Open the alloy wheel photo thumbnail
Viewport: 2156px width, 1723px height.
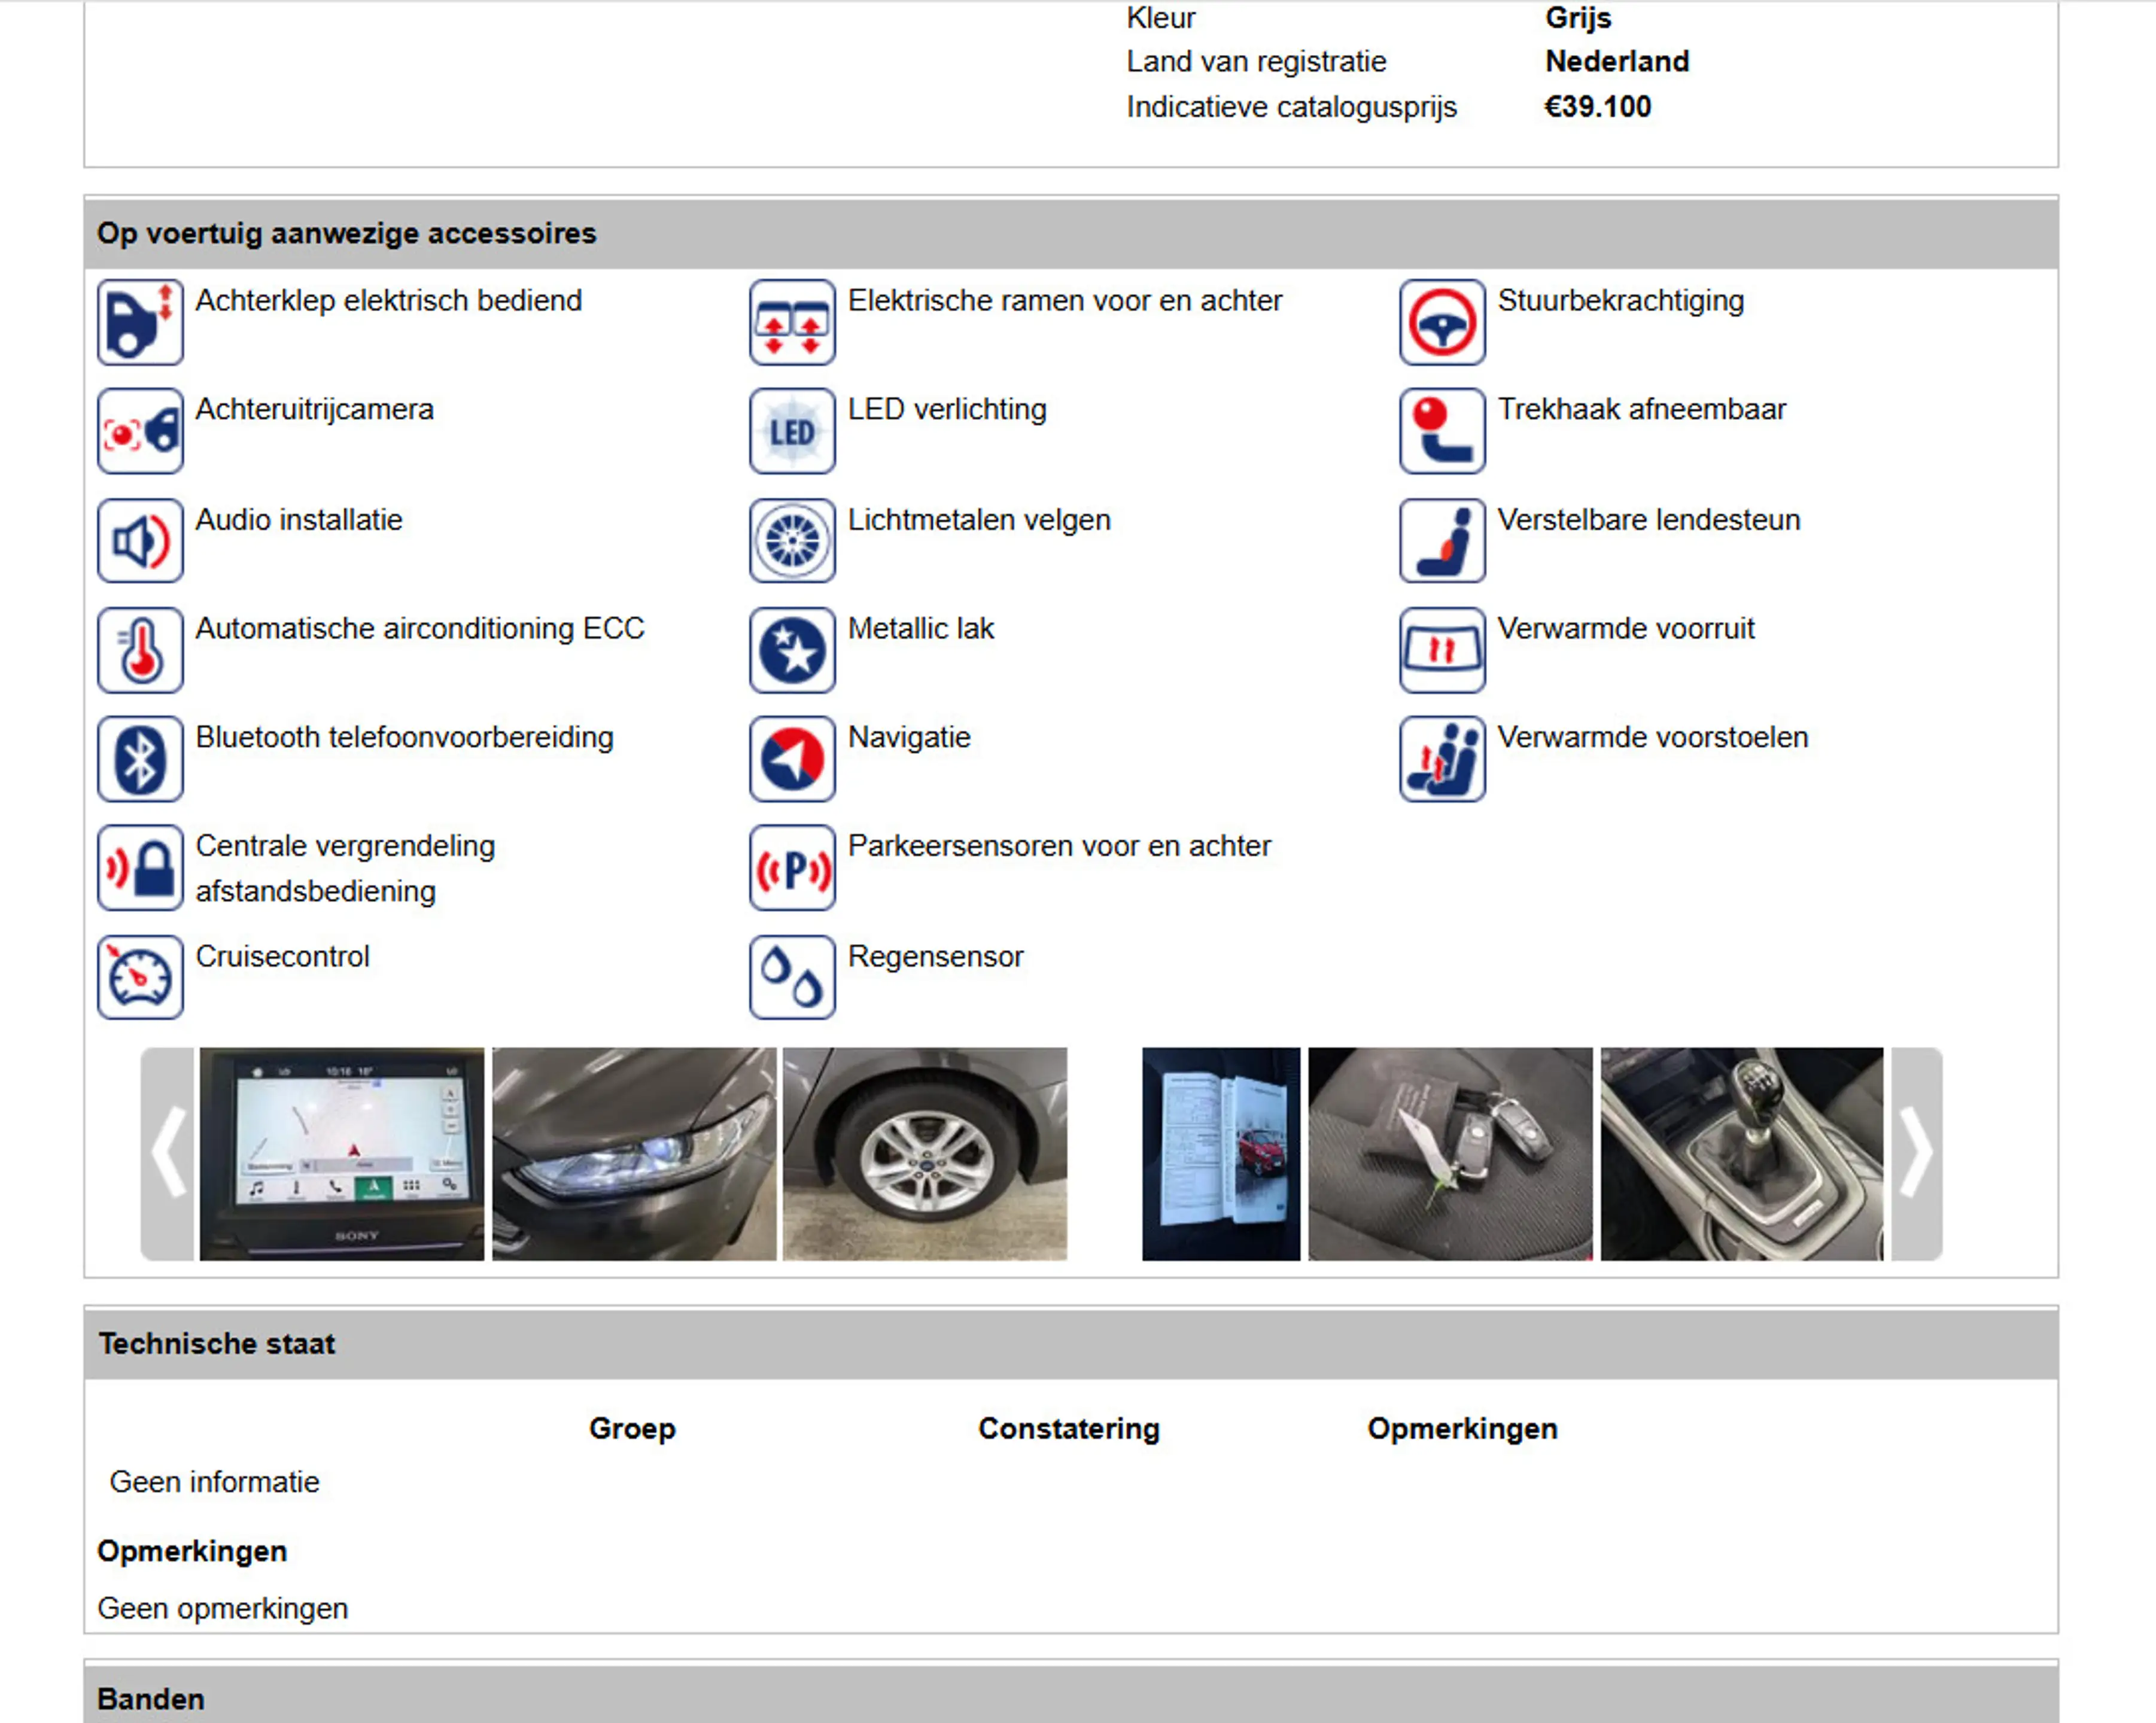(x=925, y=1154)
